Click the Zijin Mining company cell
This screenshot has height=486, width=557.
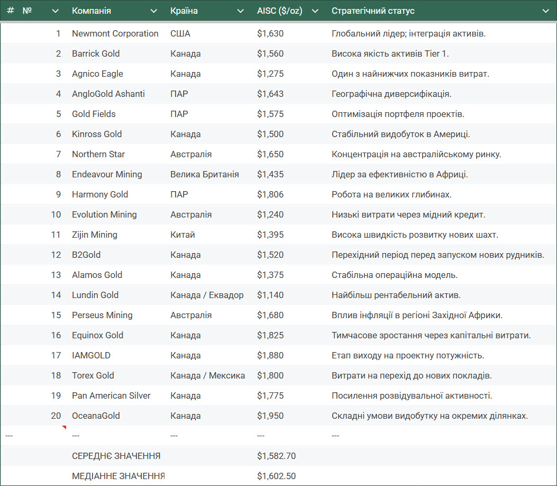pyautogui.click(x=95, y=235)
